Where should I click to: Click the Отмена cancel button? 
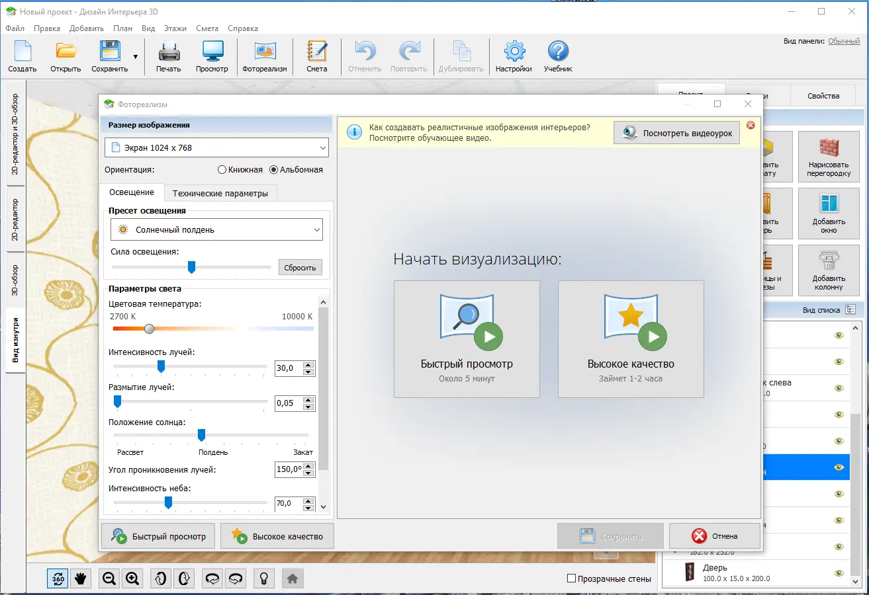(x=715, y=536)
